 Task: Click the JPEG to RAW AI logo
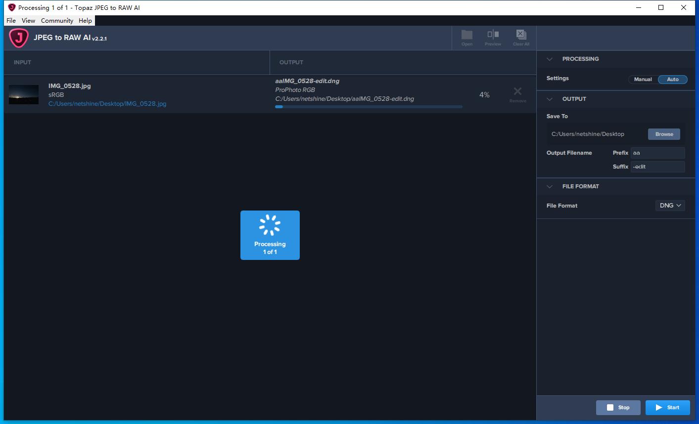coord(19,38)
